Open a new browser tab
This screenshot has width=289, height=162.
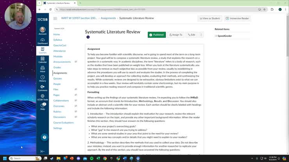click(x=80, y=3)
